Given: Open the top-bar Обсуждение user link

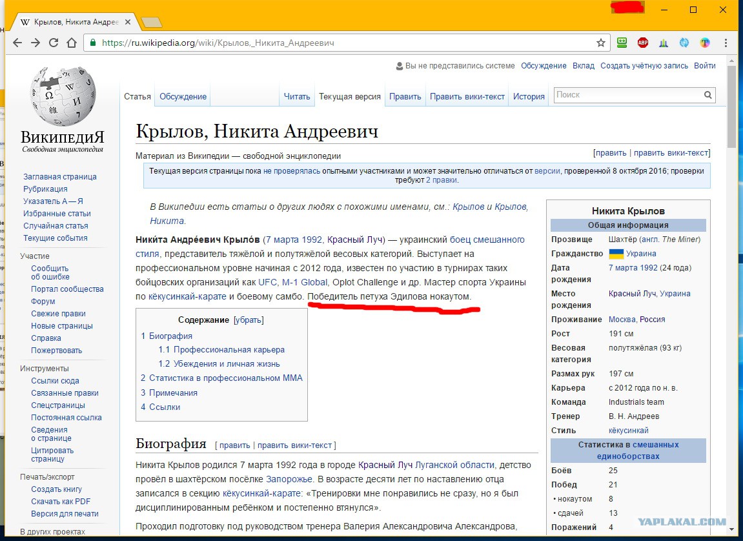Looking at the screenshot, I should (x=544, y=66).
